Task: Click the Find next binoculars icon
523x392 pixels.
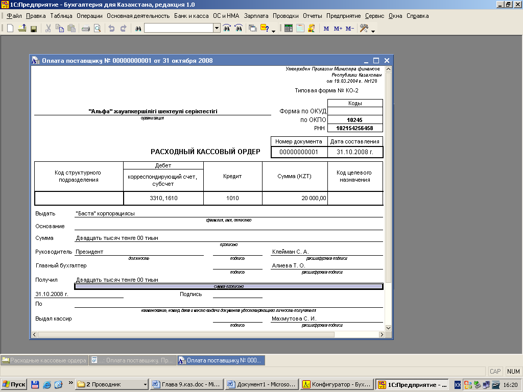Action: point(227,29)
